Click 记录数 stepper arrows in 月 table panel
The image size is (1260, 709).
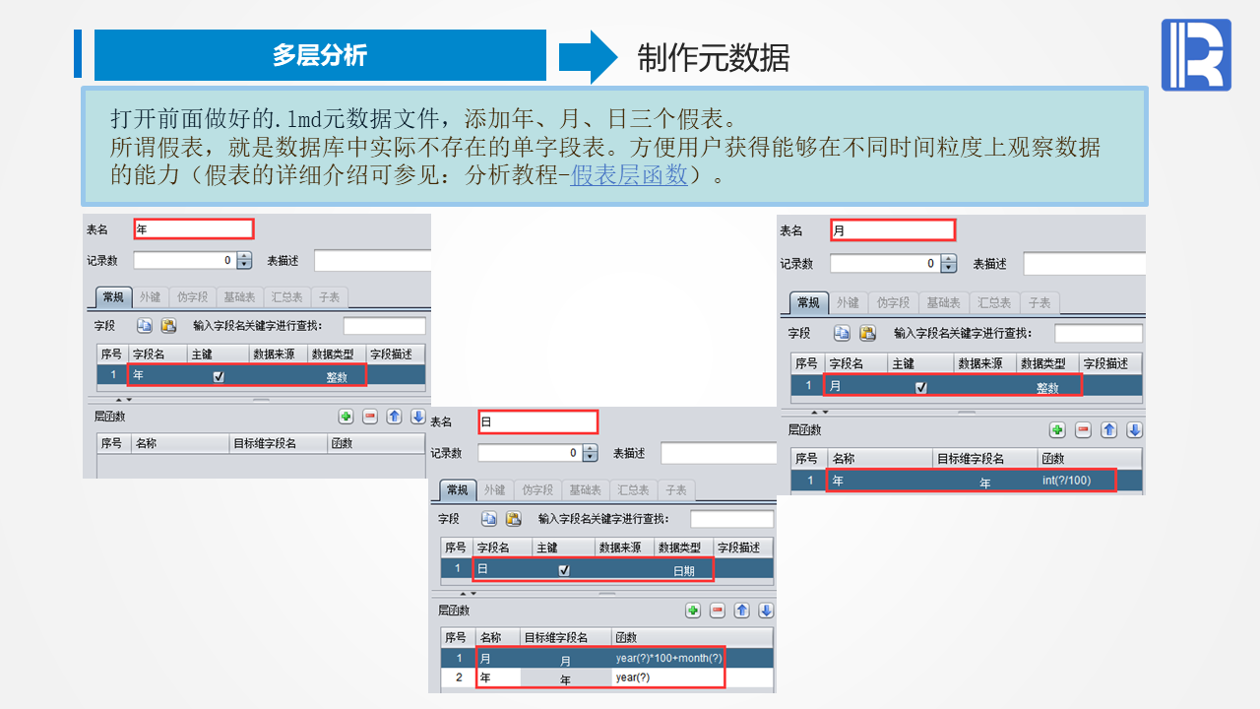click(x=948, y=264)
